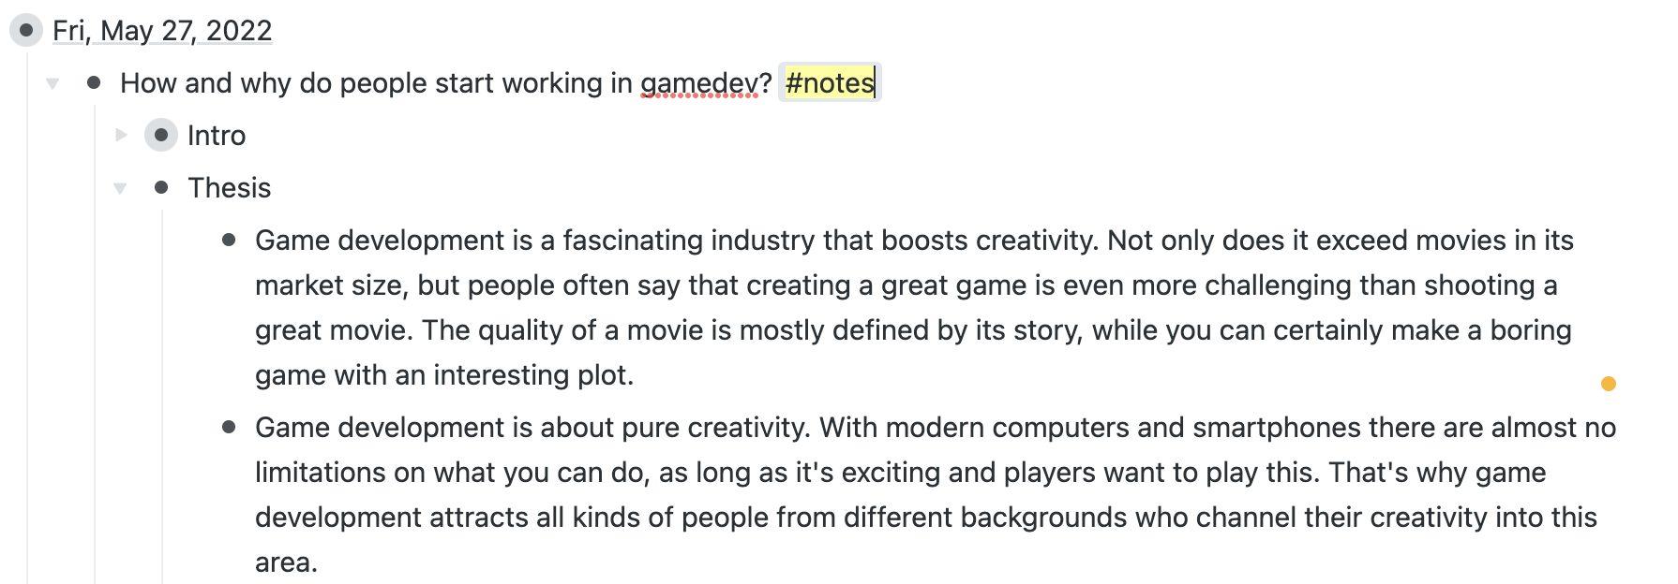Zoom into the Intro block via its bullet
The height and width of the screenshot is (584, 1678).
point(161,136)
